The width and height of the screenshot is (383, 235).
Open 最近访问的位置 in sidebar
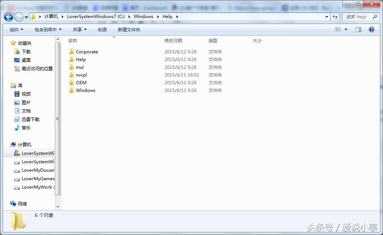[x=37, y=69]
